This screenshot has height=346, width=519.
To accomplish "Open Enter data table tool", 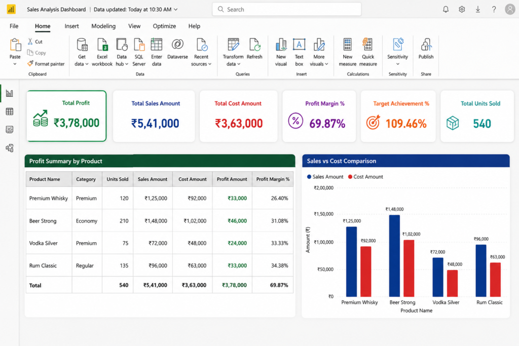I will [157, 52].
